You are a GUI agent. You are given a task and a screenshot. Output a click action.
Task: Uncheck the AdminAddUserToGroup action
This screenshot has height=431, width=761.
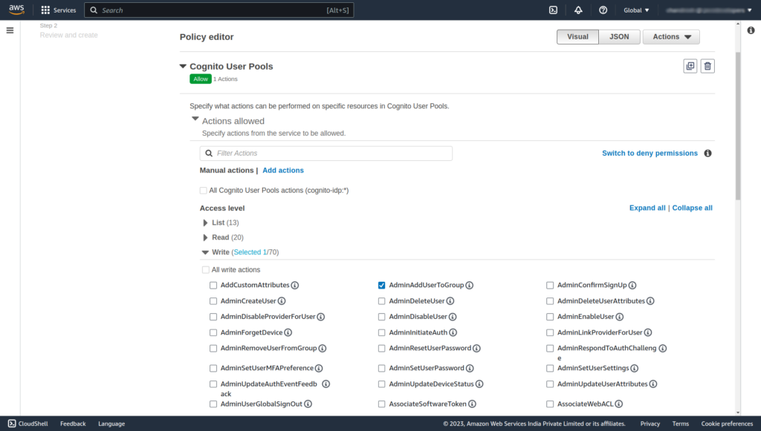tap(381, 285)
